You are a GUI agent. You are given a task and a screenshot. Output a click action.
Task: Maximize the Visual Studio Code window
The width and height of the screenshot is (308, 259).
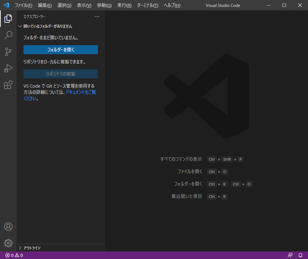pyautogui.click(x=284, y=5)
